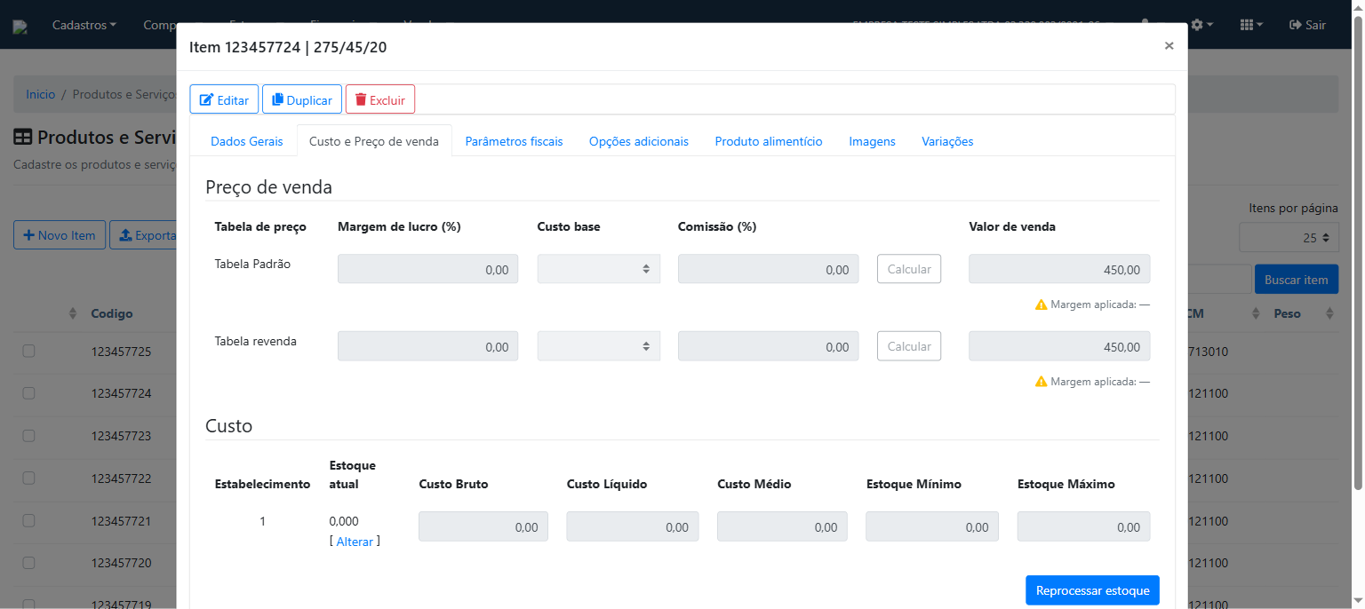Click Valor de venda field for Tabela revenda
Viewport: 1365px width, 609px height.
click(1059, 346)
